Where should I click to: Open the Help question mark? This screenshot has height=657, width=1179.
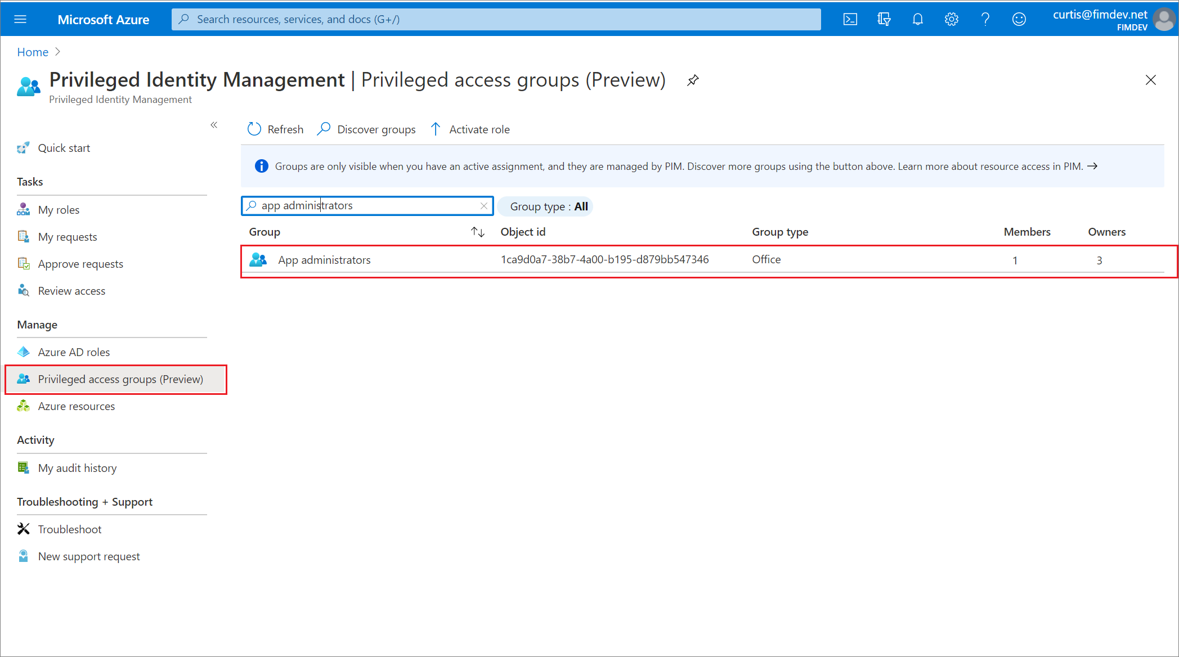[x=985, y=19]
